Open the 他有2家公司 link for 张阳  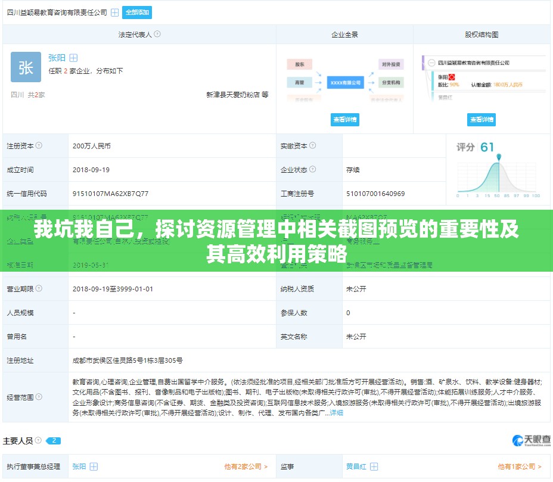(242, 467)
